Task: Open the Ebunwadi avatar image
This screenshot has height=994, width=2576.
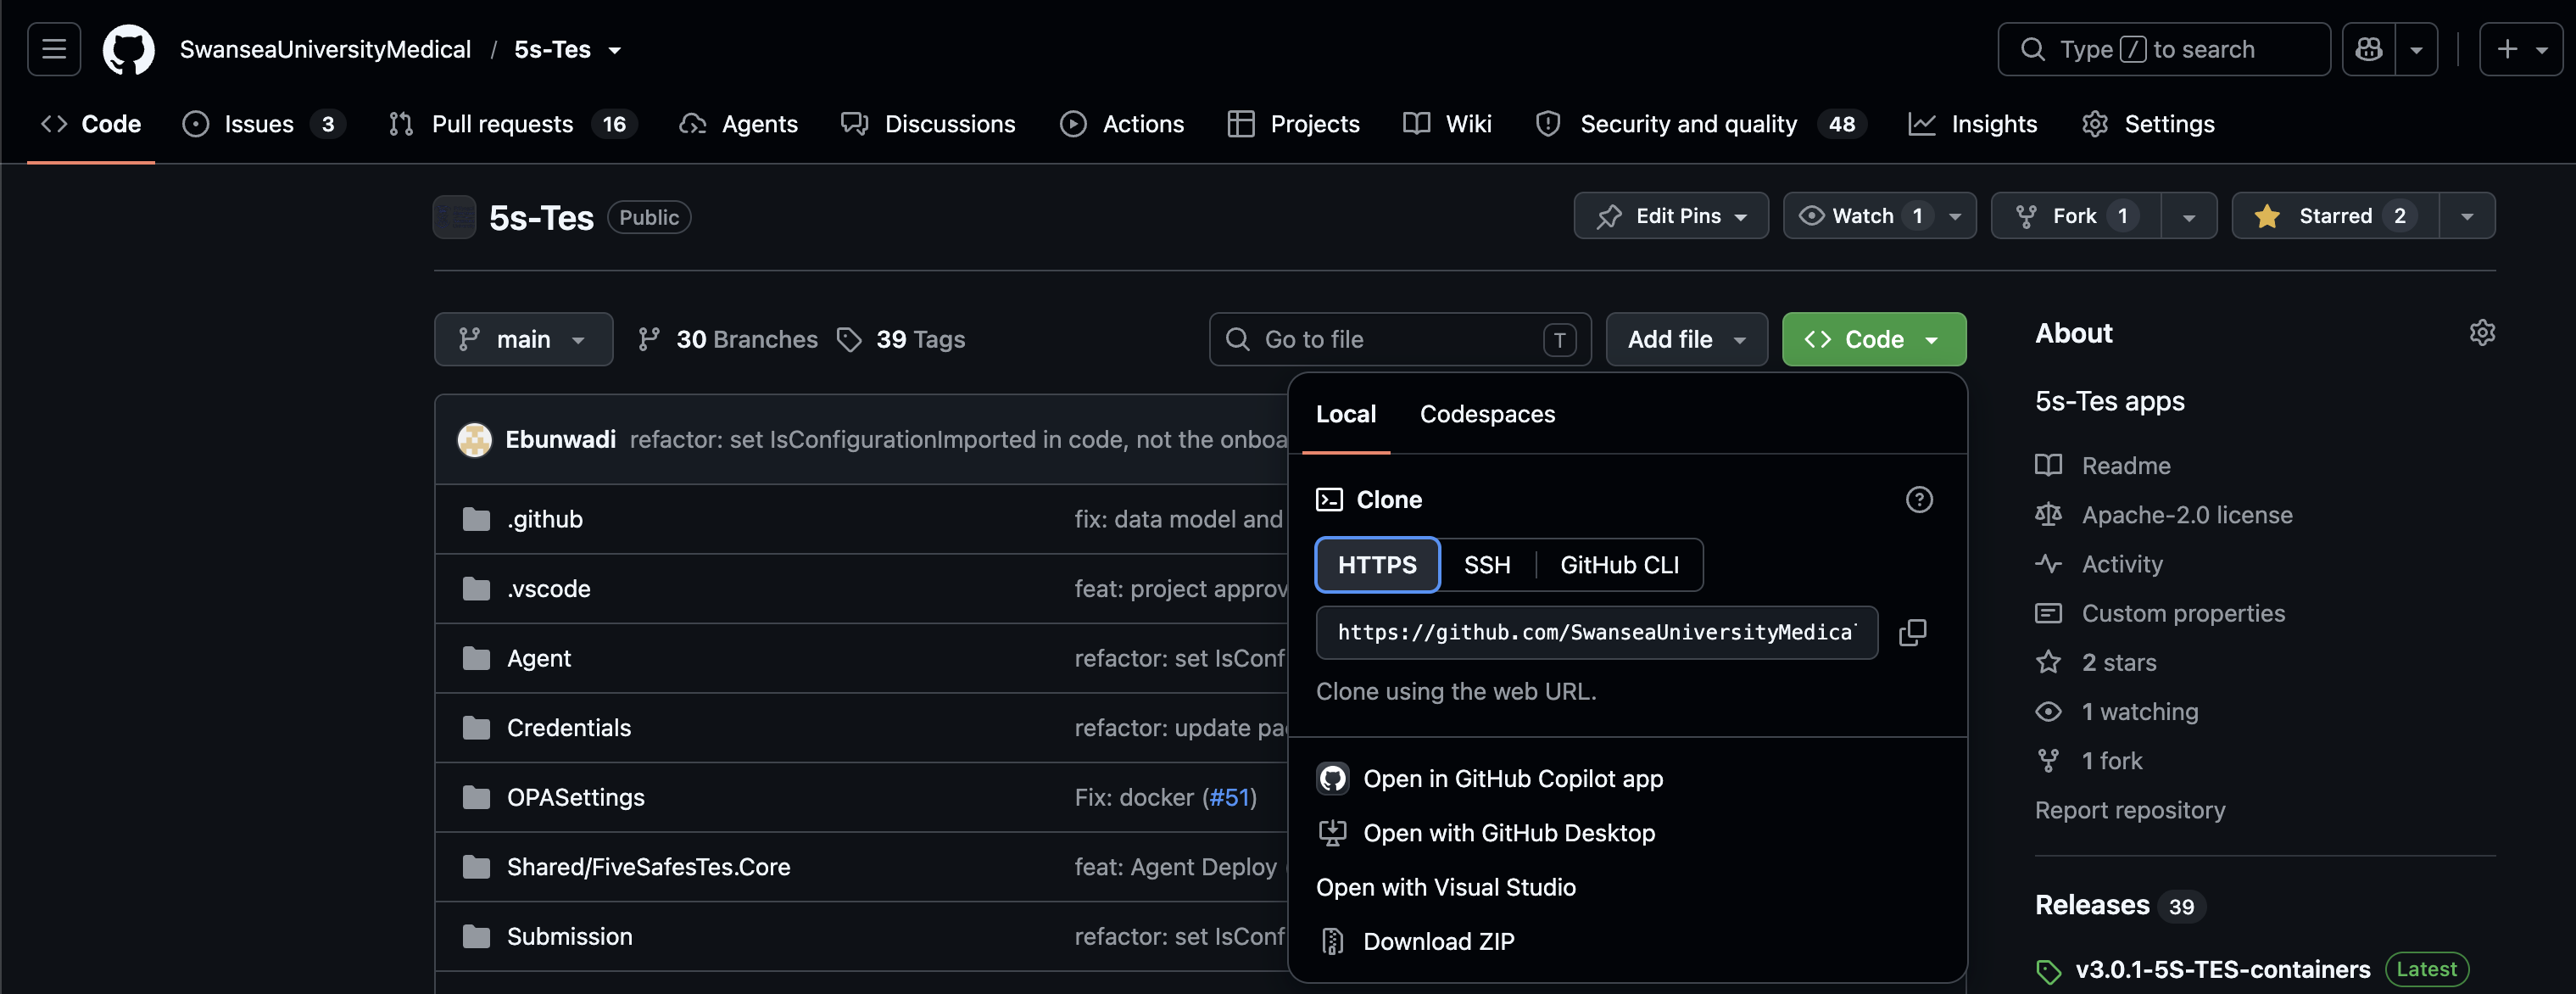Action: (474, 440)
